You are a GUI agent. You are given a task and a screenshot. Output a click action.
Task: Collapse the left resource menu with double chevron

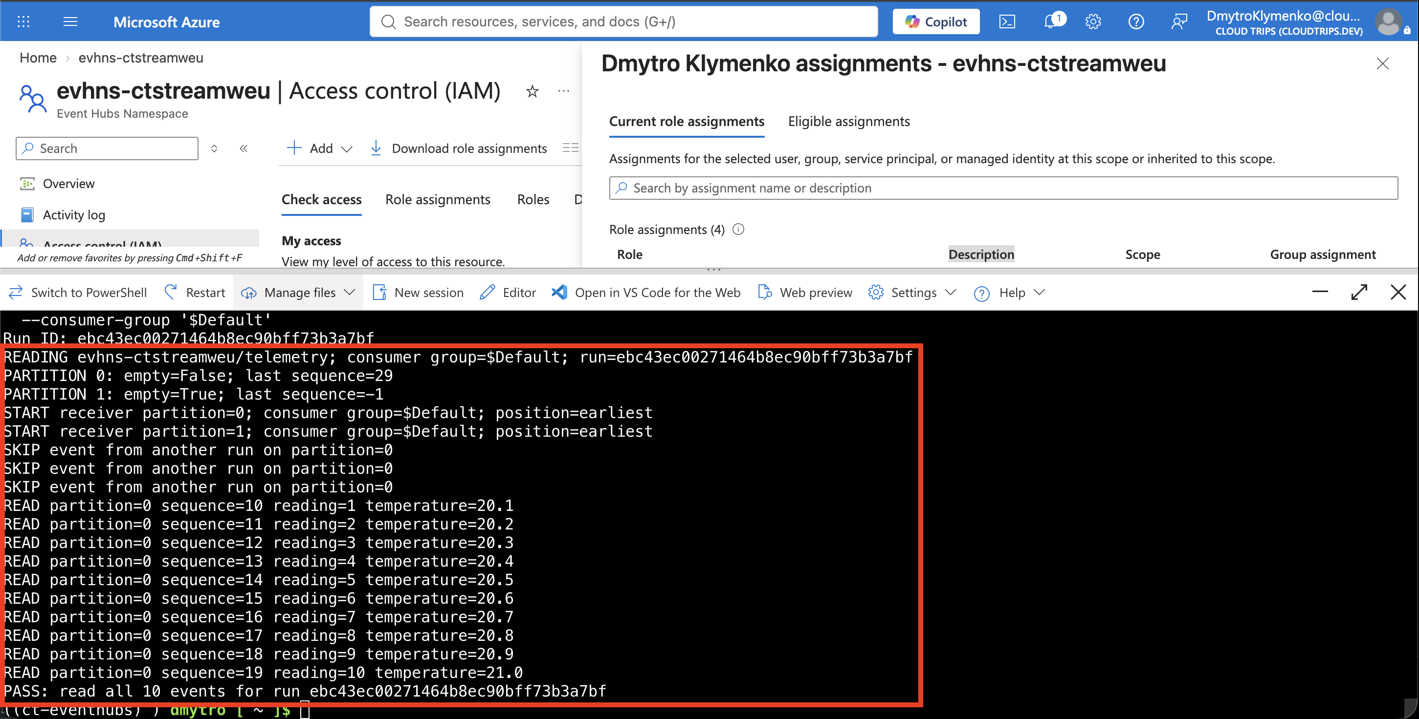coord(244,148)
